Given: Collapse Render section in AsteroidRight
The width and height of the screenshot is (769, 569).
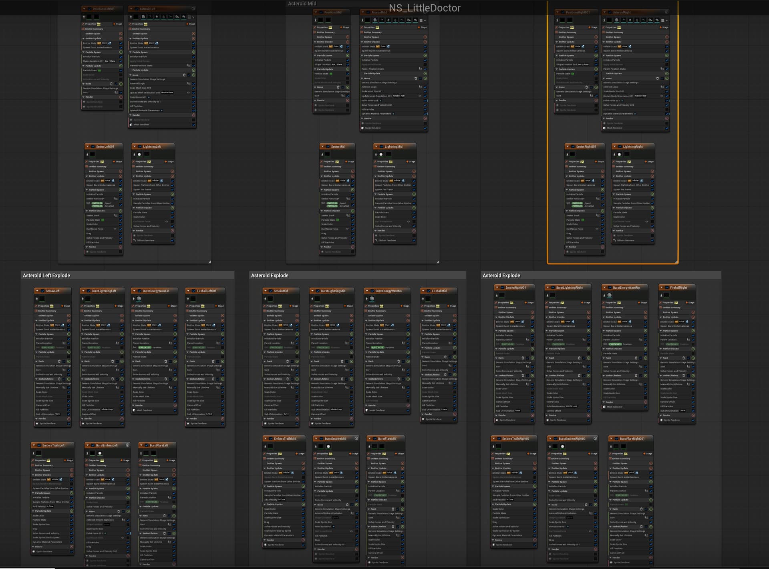Looking at the screenshot, I should click(604, 119).
